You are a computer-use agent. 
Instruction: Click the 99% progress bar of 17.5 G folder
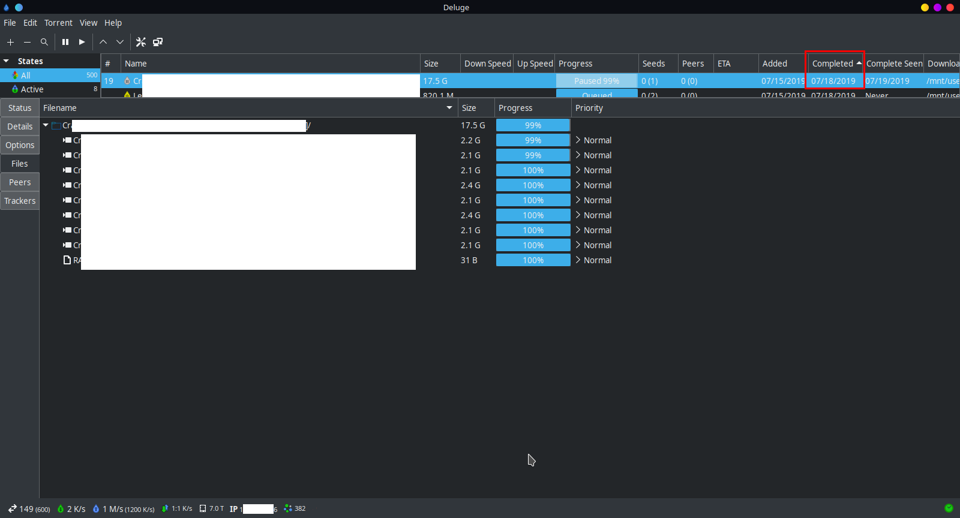[x=533, y=125]
